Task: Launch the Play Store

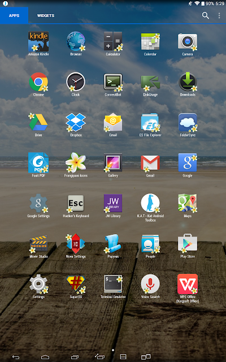Action: click(188, 243)
